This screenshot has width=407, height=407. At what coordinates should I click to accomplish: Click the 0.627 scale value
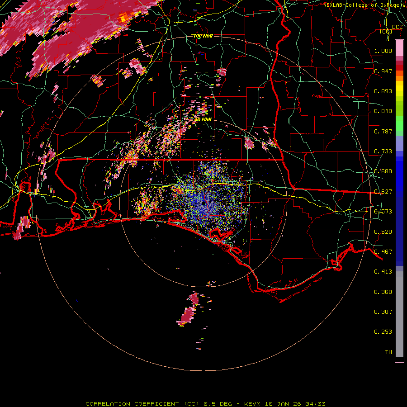(x=383, y=192)
